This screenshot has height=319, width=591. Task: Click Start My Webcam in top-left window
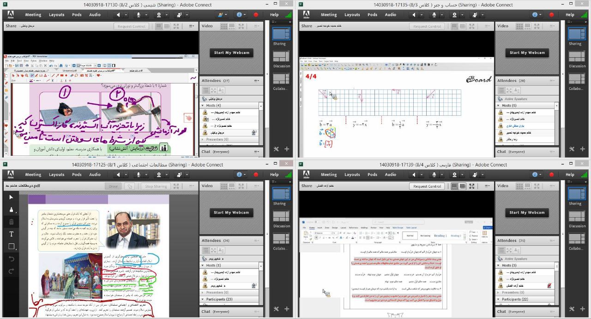231,53
